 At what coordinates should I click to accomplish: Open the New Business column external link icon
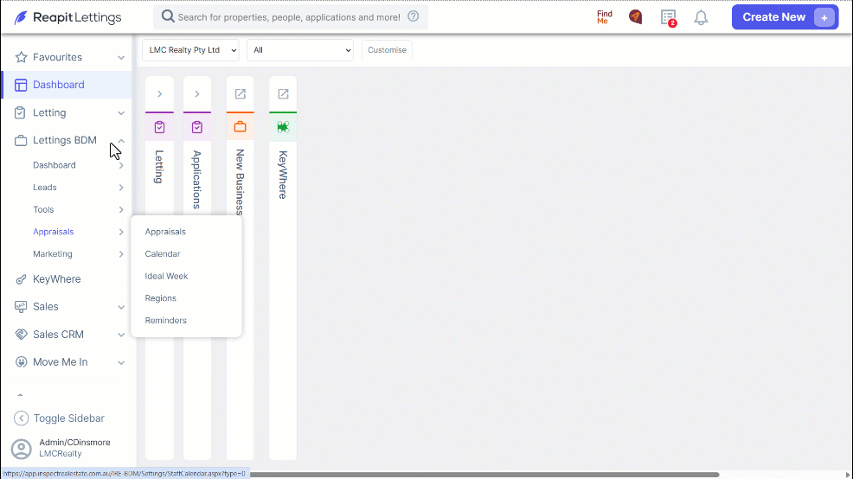point(240,93)
